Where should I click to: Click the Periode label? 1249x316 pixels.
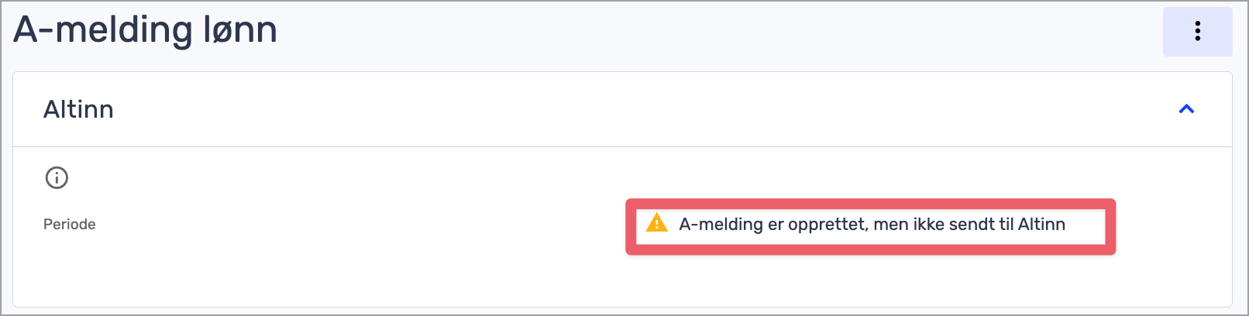click(70, 224)
